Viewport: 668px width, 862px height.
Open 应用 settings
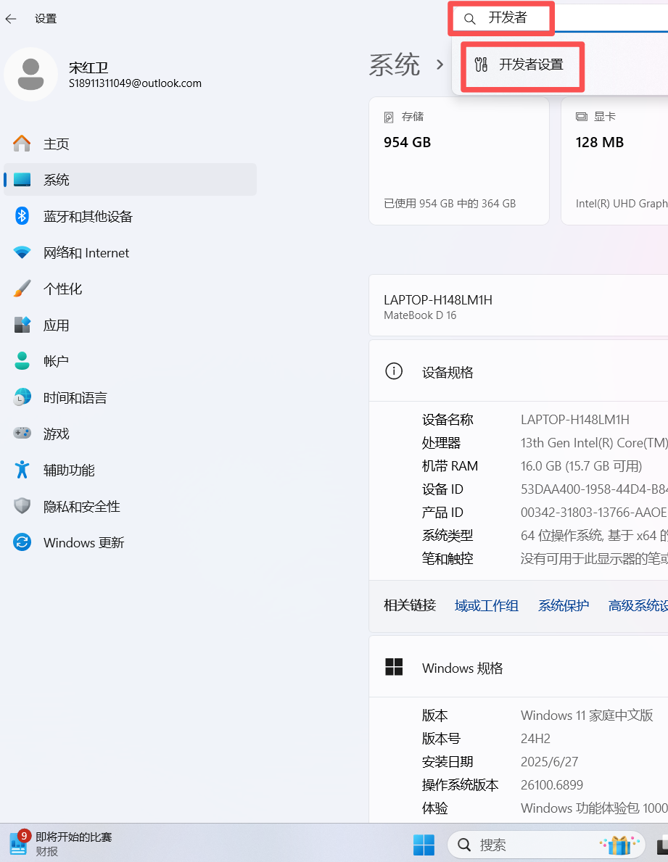130,325
